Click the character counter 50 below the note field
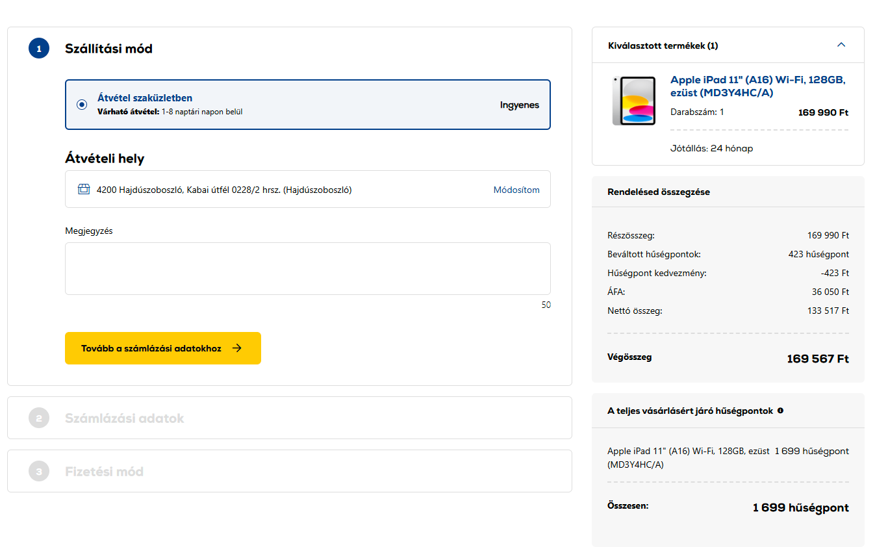This screenshot has height=560, width=875. pyautogui.click(x=546, y=305)
